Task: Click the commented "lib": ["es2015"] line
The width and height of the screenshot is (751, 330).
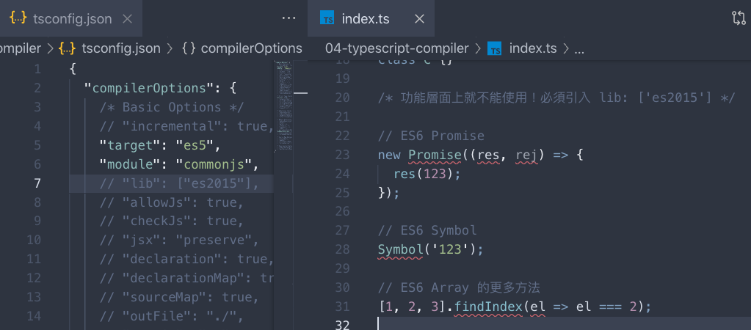Action: (179, 183)
